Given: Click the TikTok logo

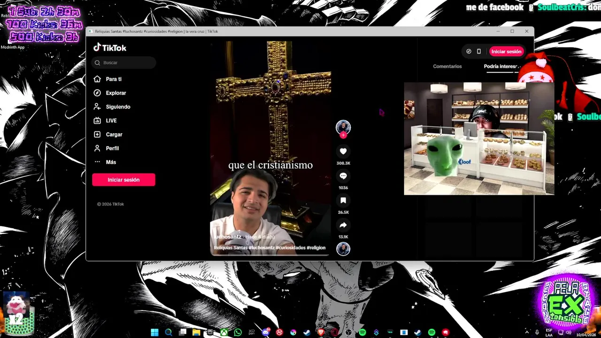Looking at the screenshot, I should 110,47.
